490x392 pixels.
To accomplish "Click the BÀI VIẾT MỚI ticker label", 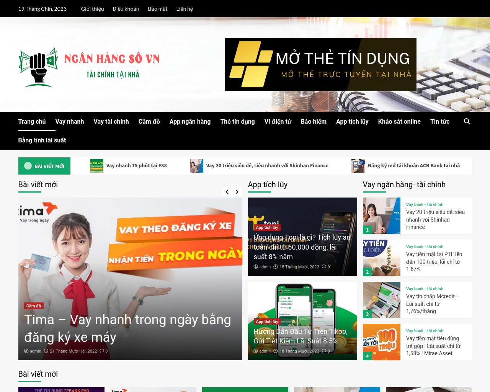I will pos(44,166).
